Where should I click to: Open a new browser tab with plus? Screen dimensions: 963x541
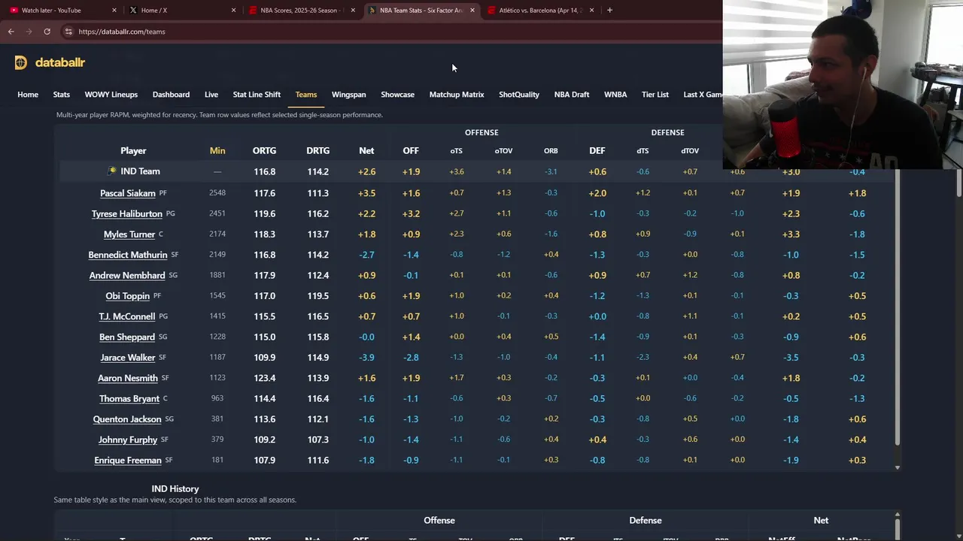click(609, 11)
